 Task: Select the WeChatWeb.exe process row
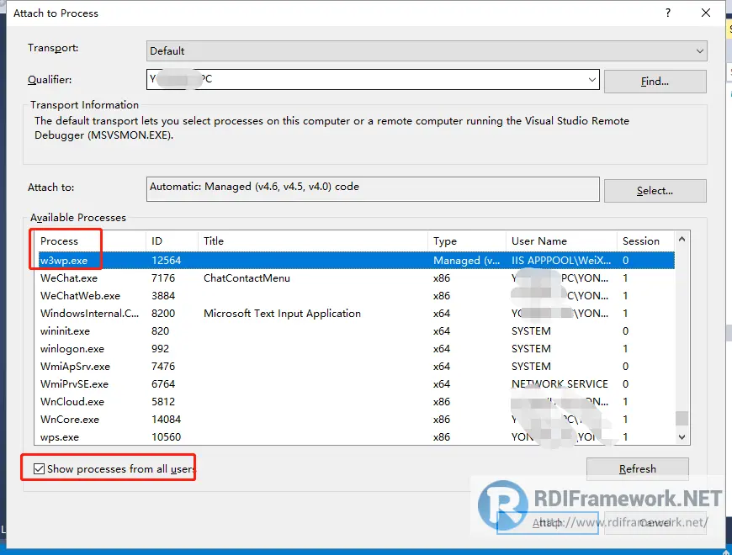(x=357, y=296)
